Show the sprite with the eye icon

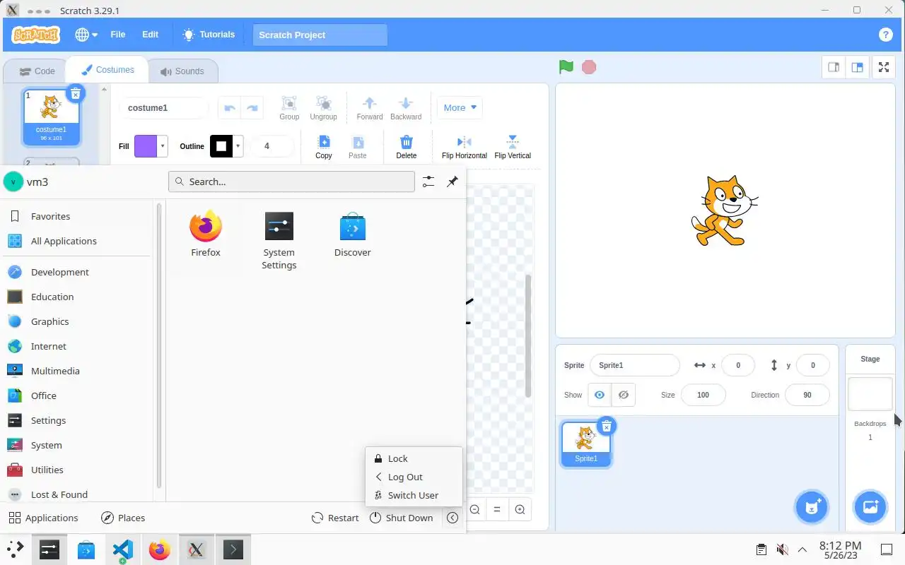coord(600,395)
